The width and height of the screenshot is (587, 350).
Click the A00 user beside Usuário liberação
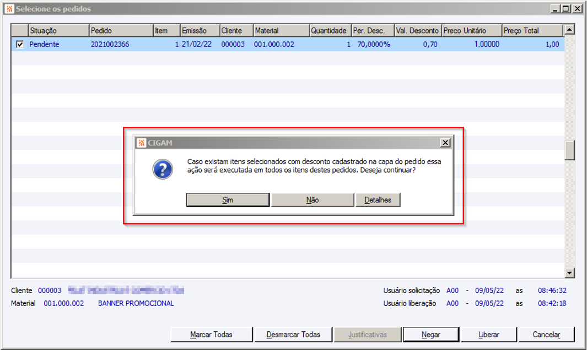pos(452,303)
